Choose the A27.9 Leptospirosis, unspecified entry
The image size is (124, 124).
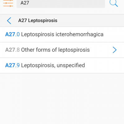pos(62,65)
